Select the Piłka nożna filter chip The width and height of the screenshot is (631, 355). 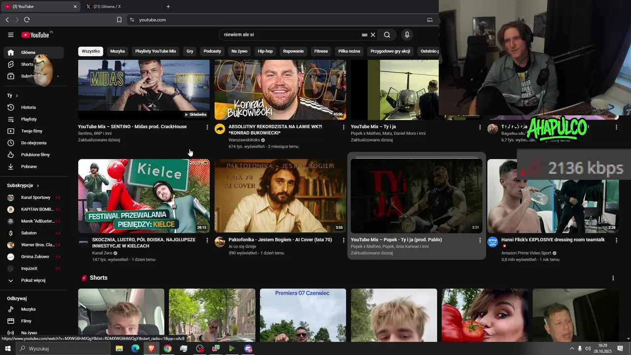[349, 51]
